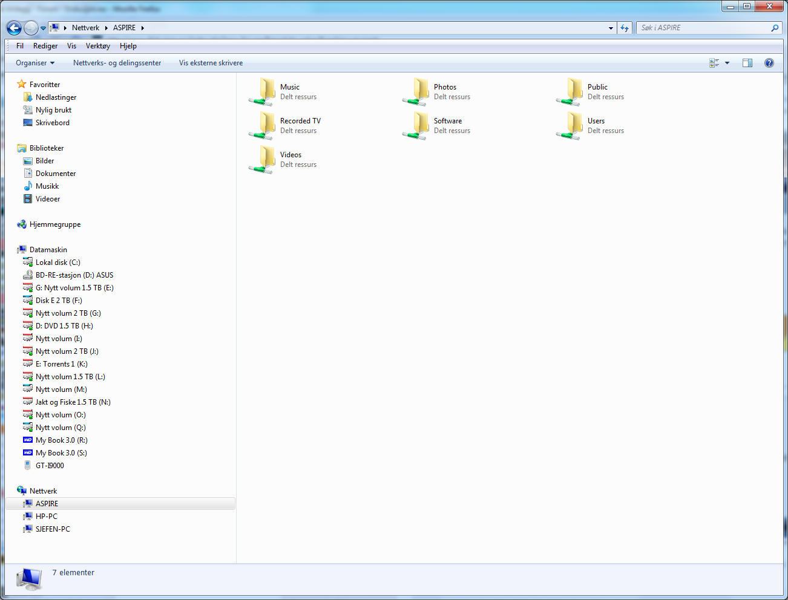Open the Videos shared folder icon
This screenshot has height=600, width=788.
click(x=263, y=160)
